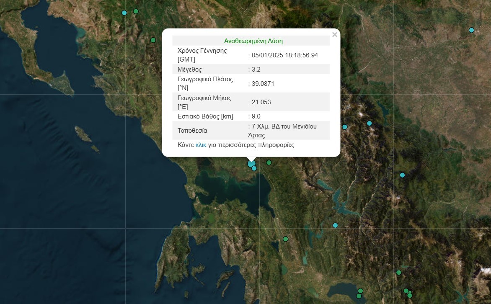Click green marker at top-left beside cyan marker
This screenshot has width=491, height=304.
(136, 11)
